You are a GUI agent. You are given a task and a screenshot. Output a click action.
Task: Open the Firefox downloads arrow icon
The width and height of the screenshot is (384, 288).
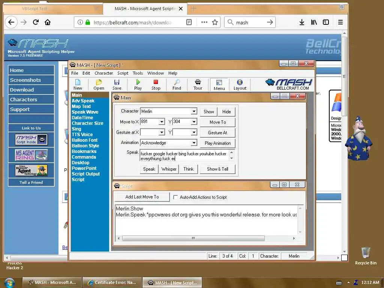tap(302, 22)
